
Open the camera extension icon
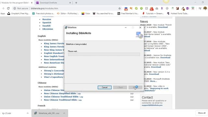(157, 8)
